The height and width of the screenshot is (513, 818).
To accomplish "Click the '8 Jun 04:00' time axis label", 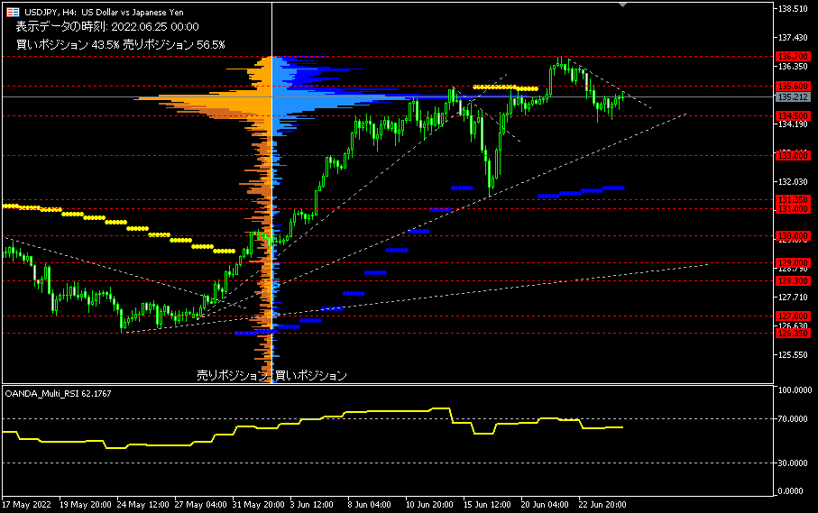I will click(x=370, y=505).
